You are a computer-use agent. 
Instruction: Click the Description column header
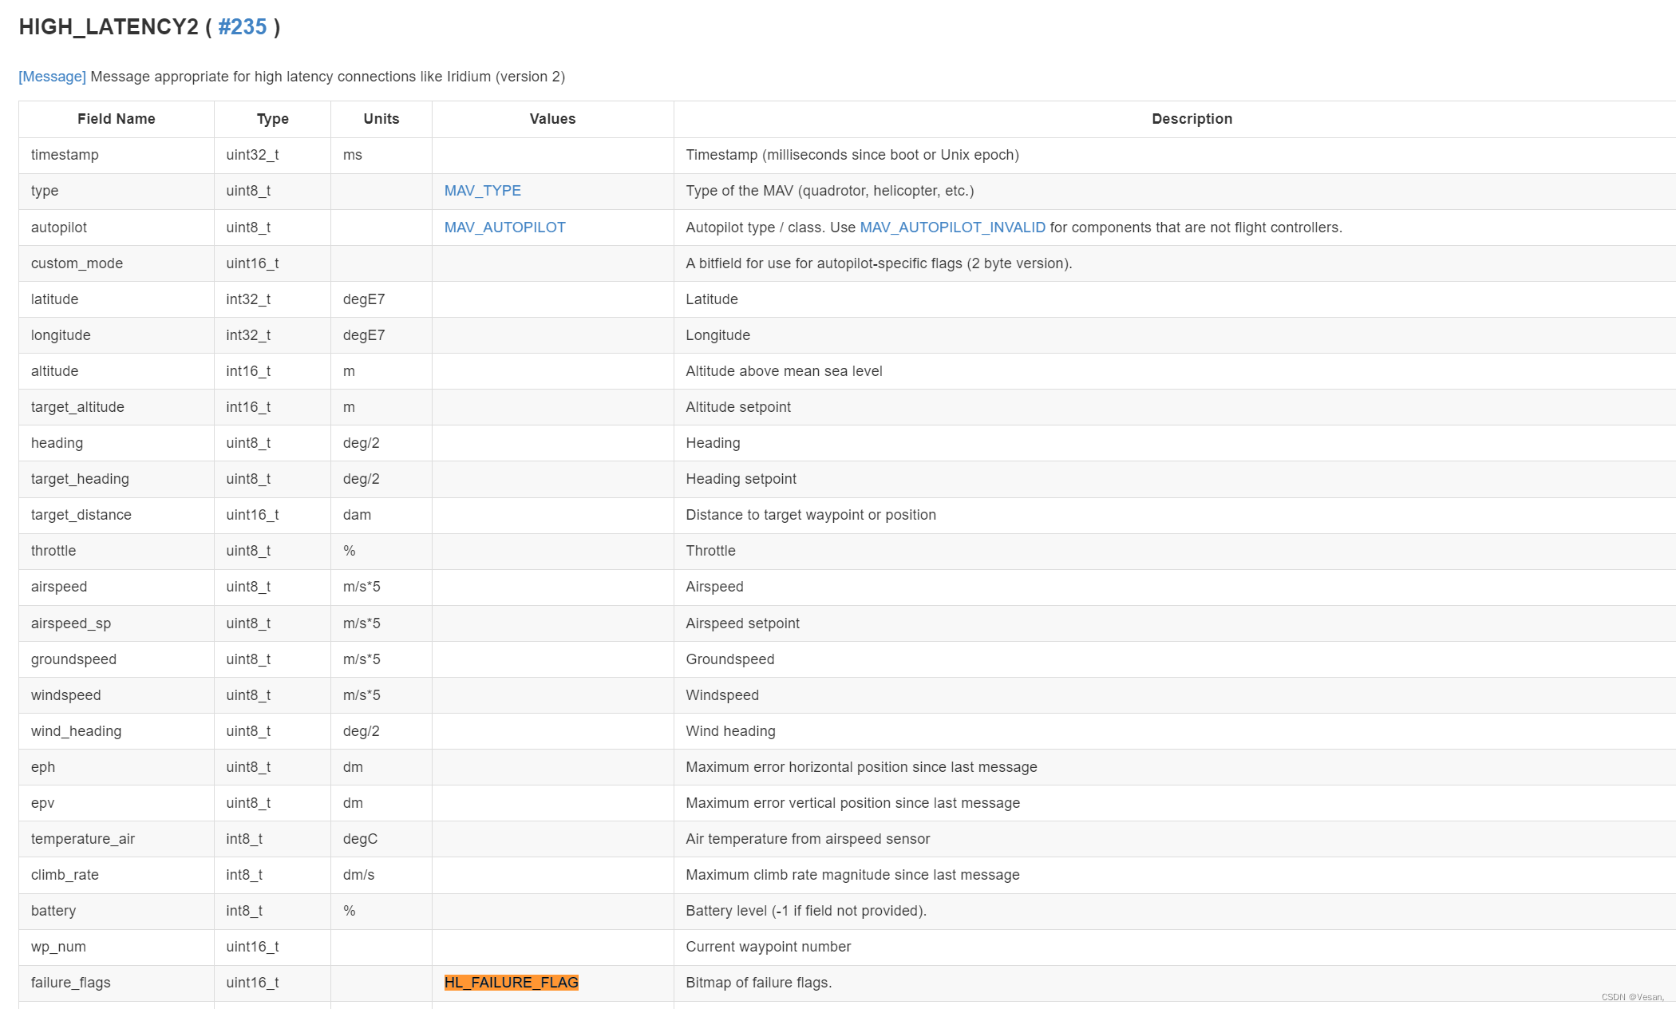pos(1192,119)
